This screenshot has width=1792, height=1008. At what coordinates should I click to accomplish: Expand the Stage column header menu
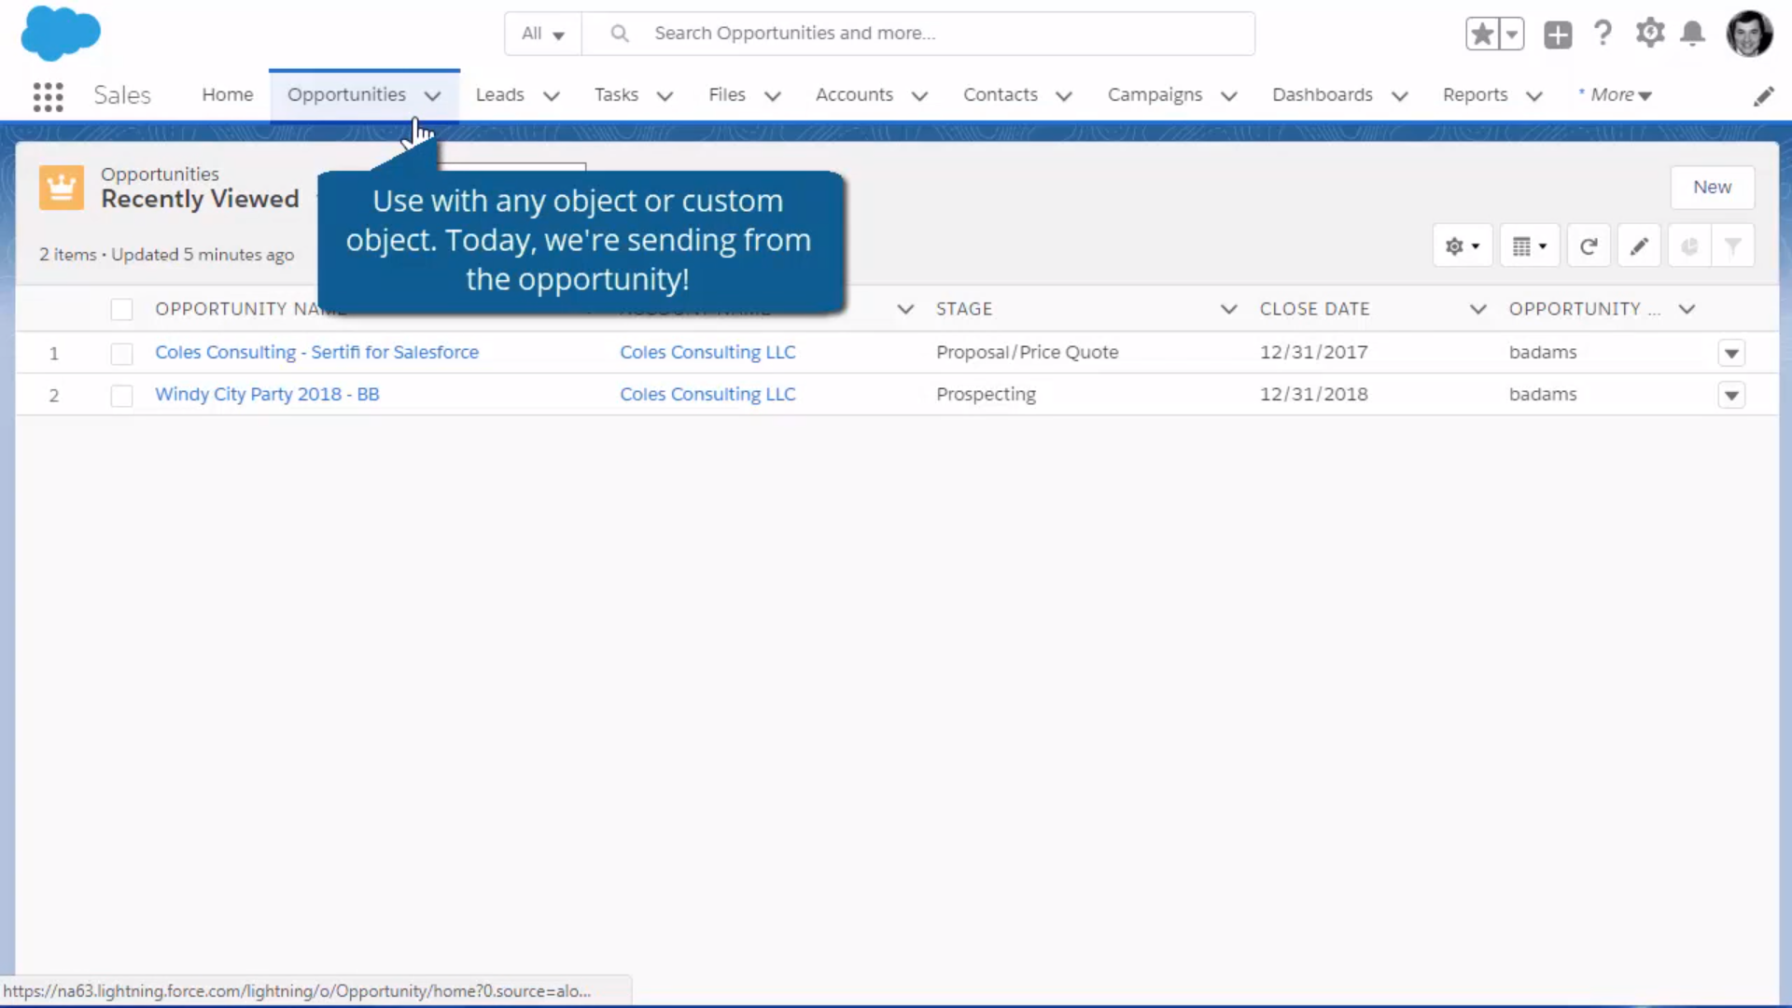[x=1228, y=309]
